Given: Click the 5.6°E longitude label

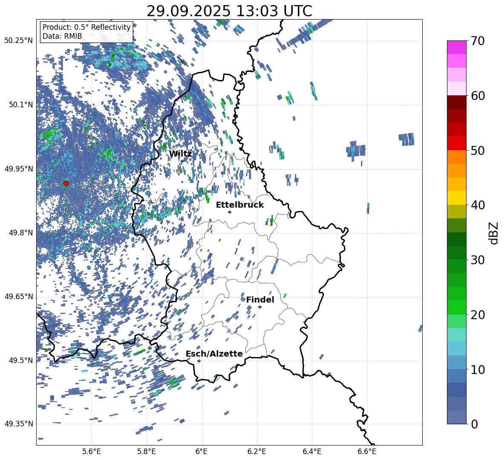Looking at the screenshot, I should (x=92, y=451).
